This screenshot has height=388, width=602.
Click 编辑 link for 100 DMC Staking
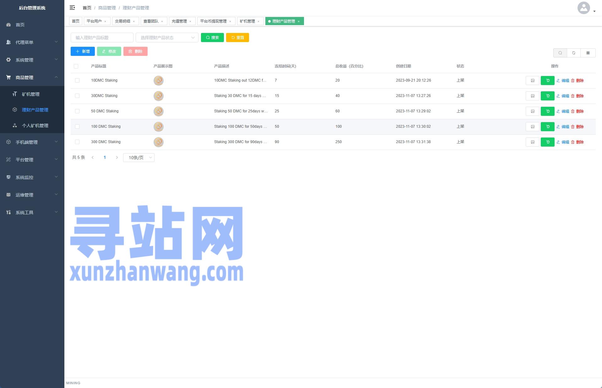pos(563,127)
